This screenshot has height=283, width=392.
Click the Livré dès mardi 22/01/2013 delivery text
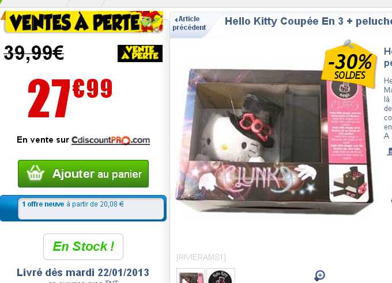pyautogui.click(x=83, y=273)
